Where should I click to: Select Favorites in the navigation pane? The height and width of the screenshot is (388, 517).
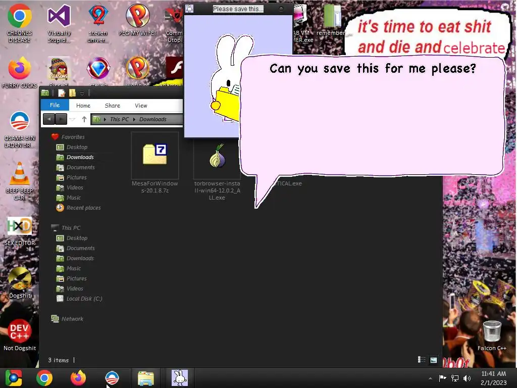(x=73, y=137)
